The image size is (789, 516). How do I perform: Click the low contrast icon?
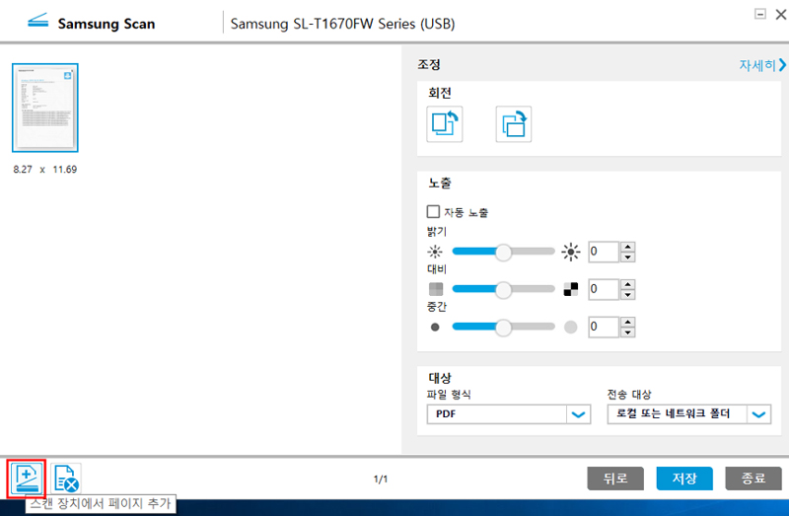(x=436, y=289)
